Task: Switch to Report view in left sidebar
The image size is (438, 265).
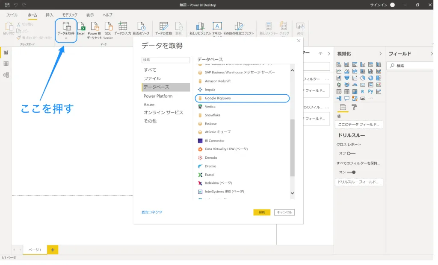Action: (x=6, y=53)
